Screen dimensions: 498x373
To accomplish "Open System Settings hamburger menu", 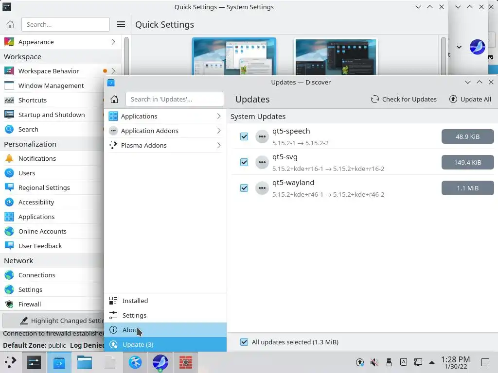I will 121,24.
